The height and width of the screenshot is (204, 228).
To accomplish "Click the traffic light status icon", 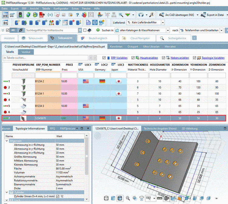I will pyautogui.click(x=20, y=15).
